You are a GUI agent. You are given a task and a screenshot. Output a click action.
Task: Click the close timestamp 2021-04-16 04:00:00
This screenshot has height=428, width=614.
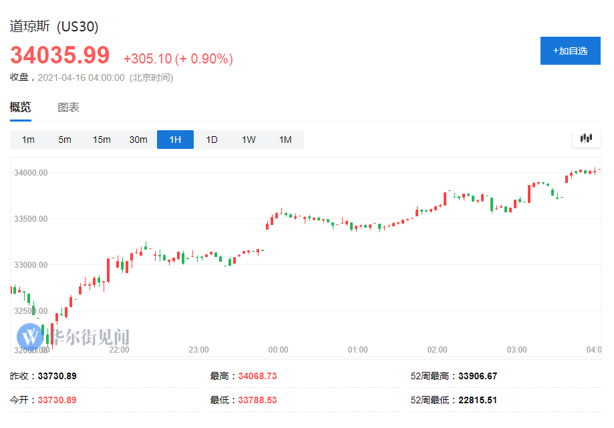tap(81, 77)
